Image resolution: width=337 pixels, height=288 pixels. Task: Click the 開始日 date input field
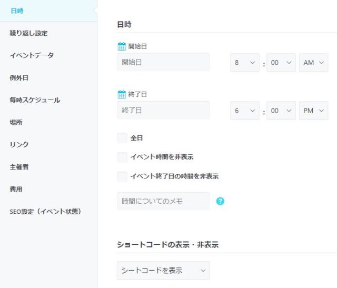(163, 62)
